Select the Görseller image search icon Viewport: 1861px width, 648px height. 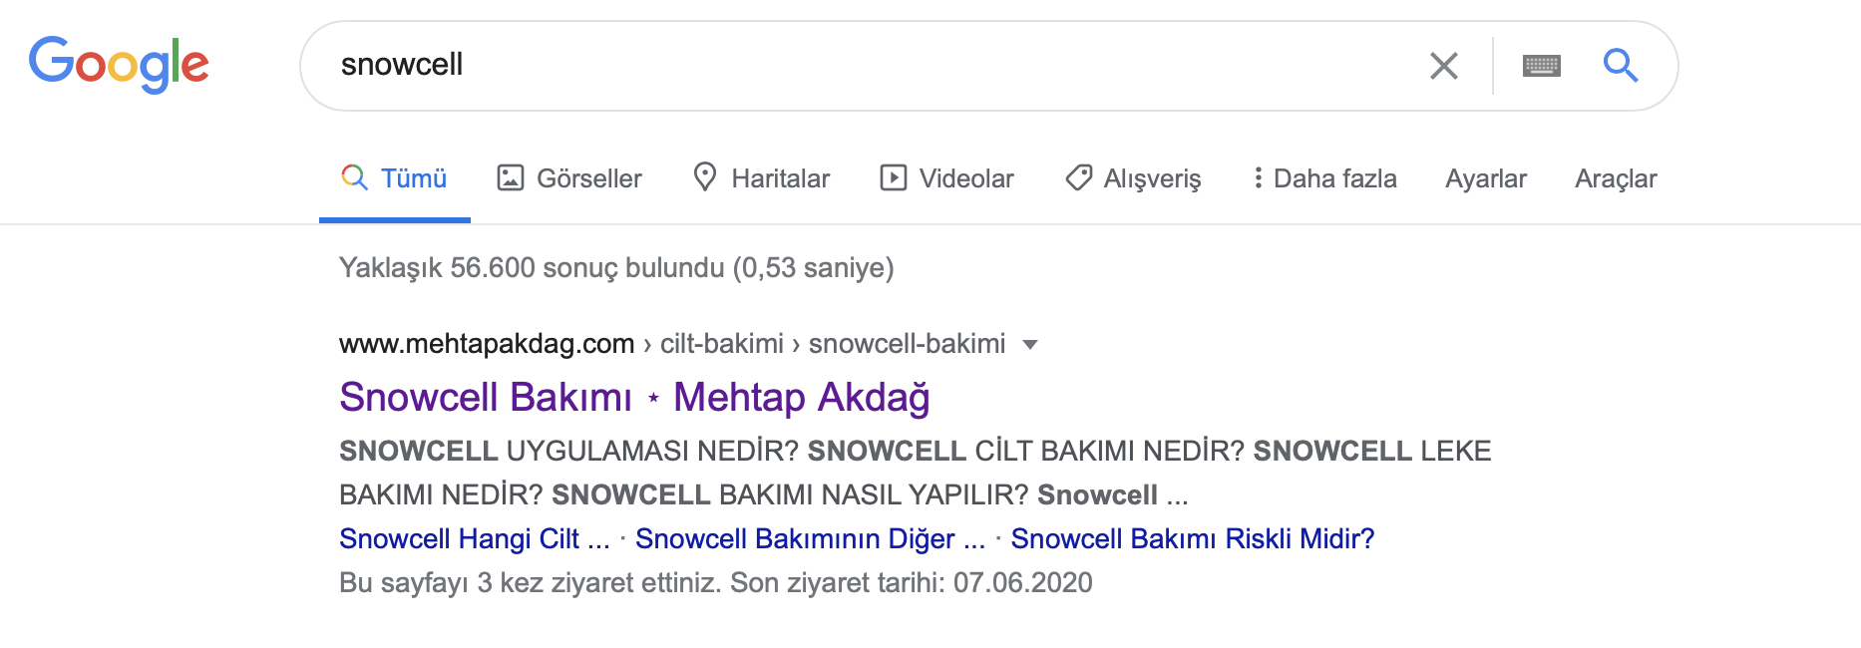[x=509, y=177]
